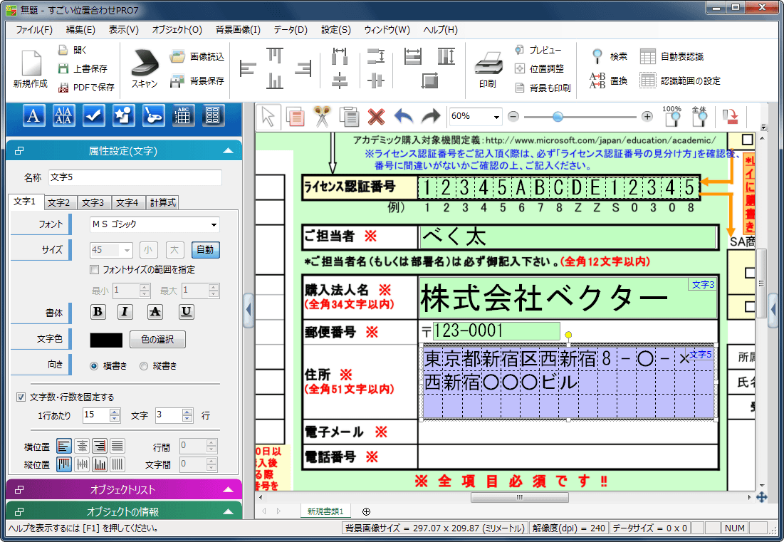Select the arrow pointer tool

268,117
